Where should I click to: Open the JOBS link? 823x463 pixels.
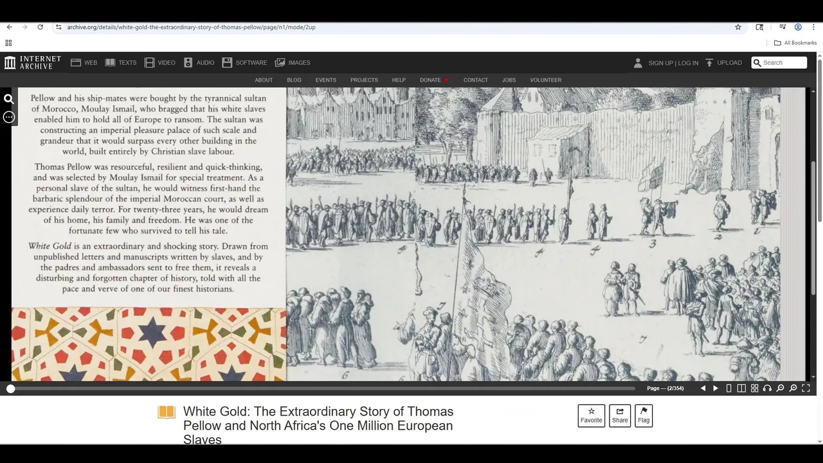click(509, 80)
